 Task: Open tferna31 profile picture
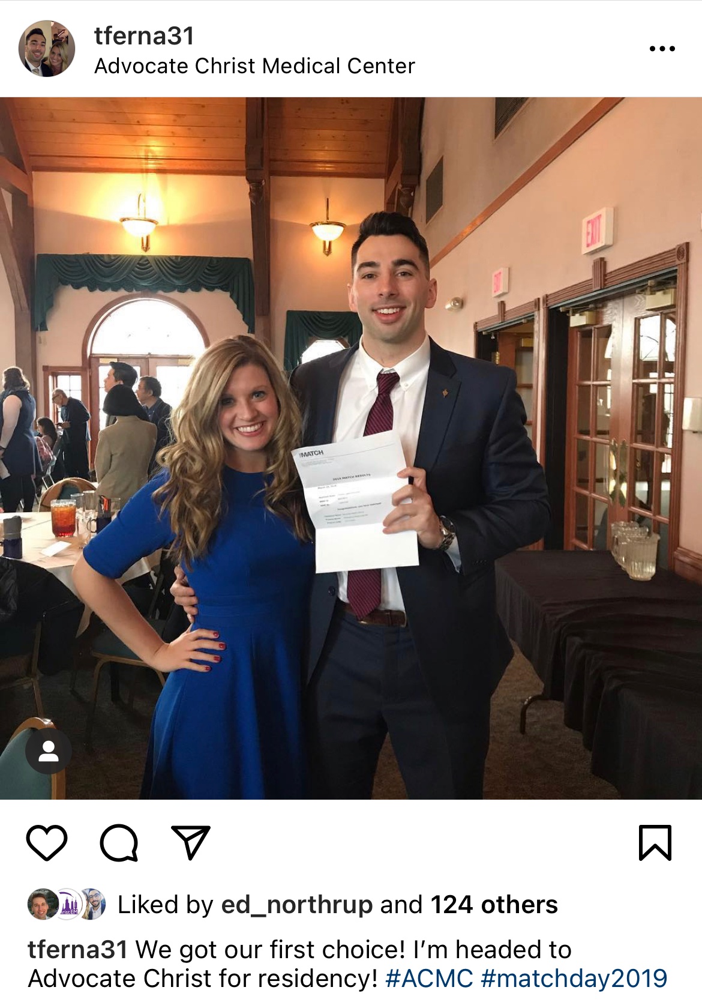[x=47, y=49]
